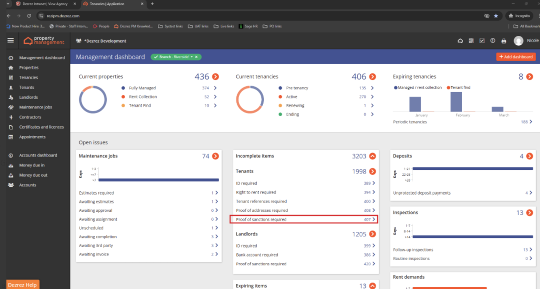Switch to Dezrez Intranet browser tab
The height and width of the screenshot is (289, 540).
[45, 4]
